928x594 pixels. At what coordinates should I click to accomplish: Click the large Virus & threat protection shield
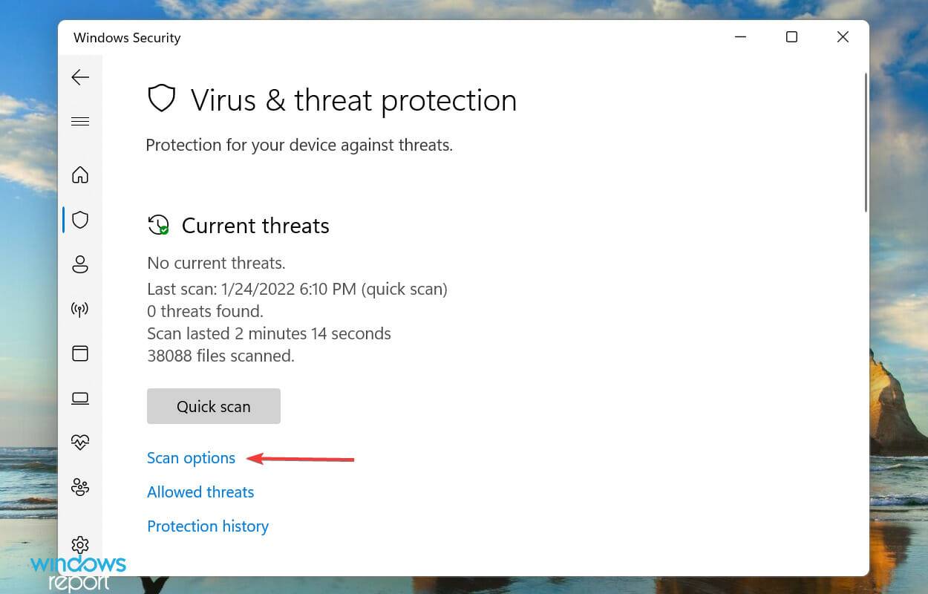click(x=162, y=97)
